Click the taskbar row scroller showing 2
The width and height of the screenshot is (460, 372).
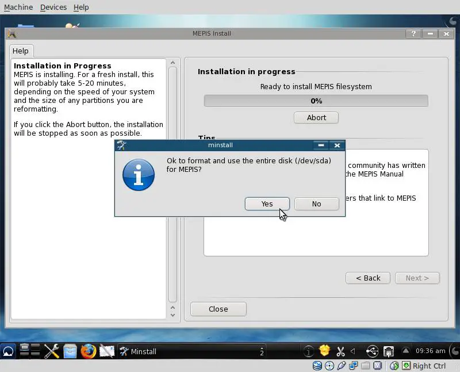pos(262,351)
